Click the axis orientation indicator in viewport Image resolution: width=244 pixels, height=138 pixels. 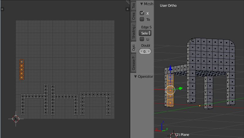coord(162,127)
